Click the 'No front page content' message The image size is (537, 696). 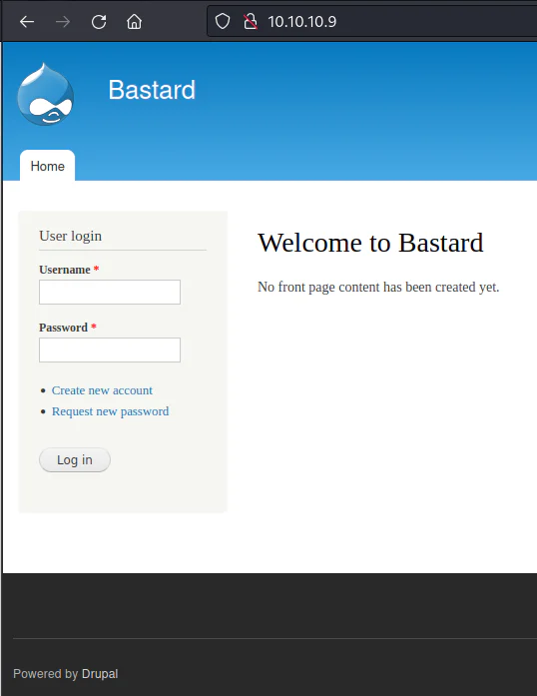[378, 288]
